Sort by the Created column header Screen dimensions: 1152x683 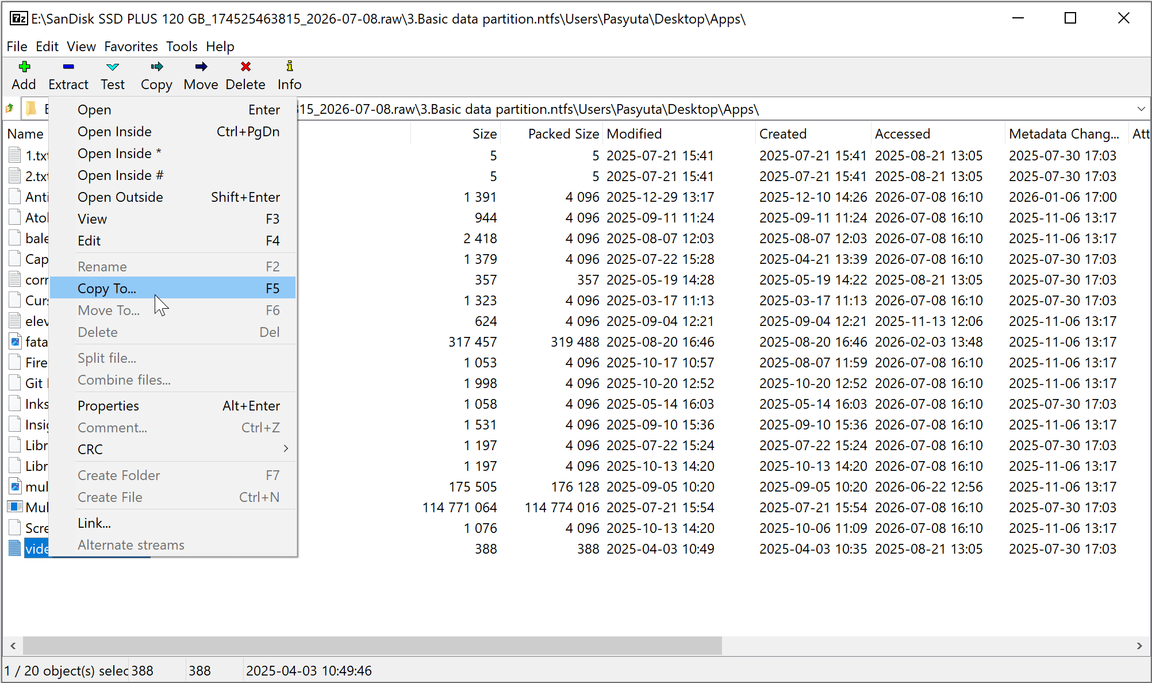pos(783,133)
